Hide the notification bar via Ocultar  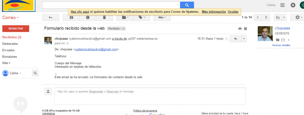click(233, 12)
